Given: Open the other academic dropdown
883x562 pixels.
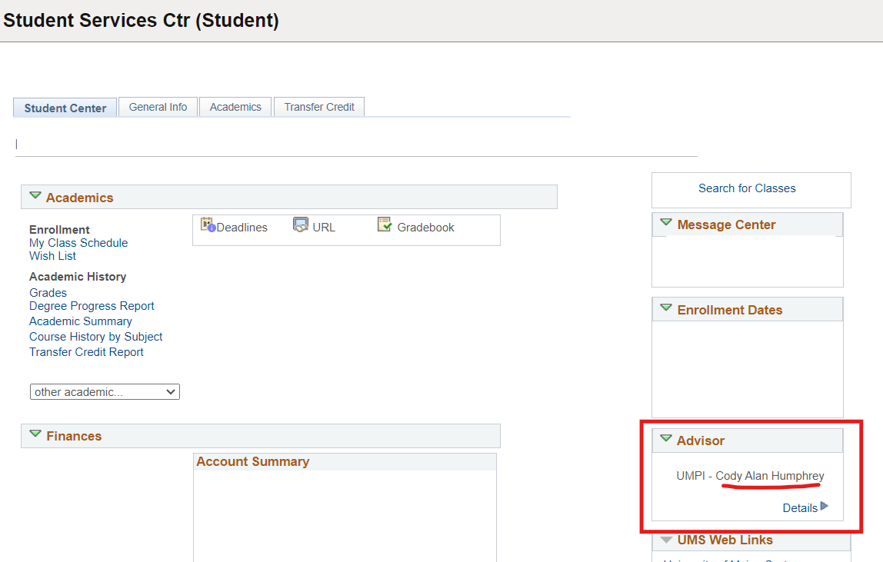Looking at the screenshot, I should [x=105, y=392].
